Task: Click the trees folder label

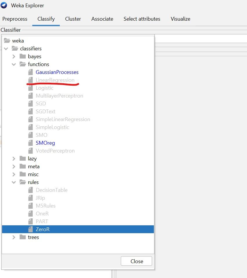Action: tap(33, 237)
